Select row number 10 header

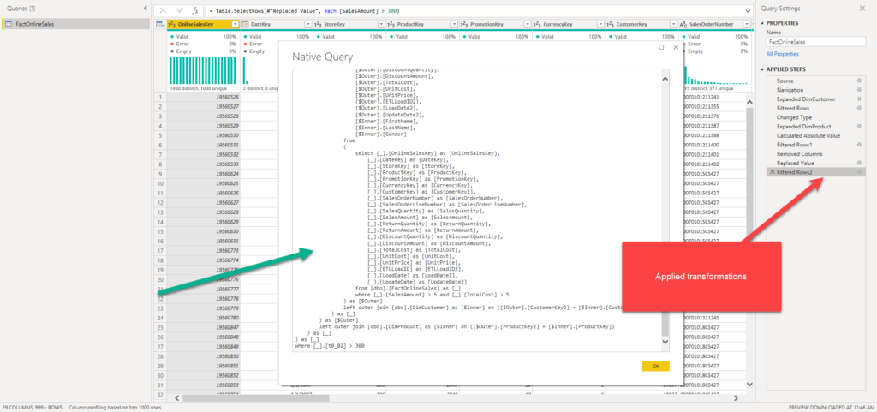click(159, 183)
